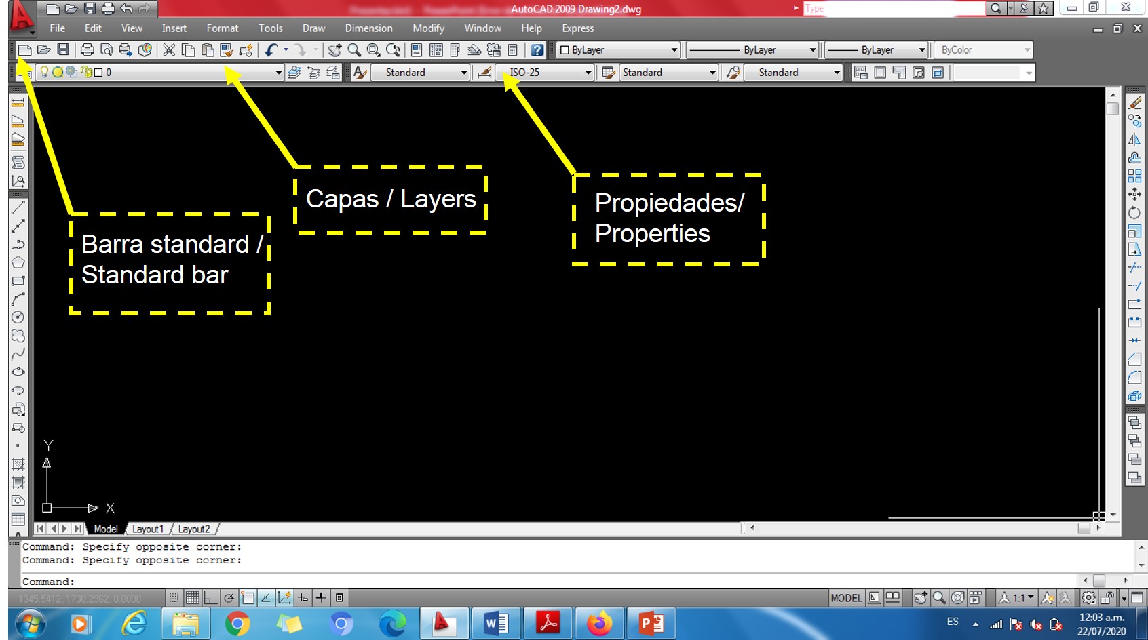Save drawing with the floppy disk icon
This screenshot has height=640, width=1148.
(63, 50)
